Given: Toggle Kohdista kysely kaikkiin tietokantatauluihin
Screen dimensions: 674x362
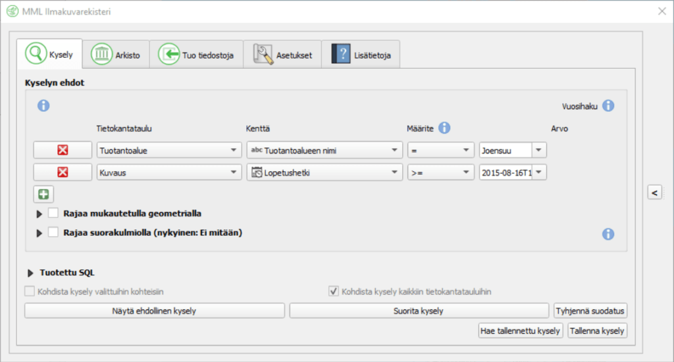Looking at the screenshot, I should point(334,292).
